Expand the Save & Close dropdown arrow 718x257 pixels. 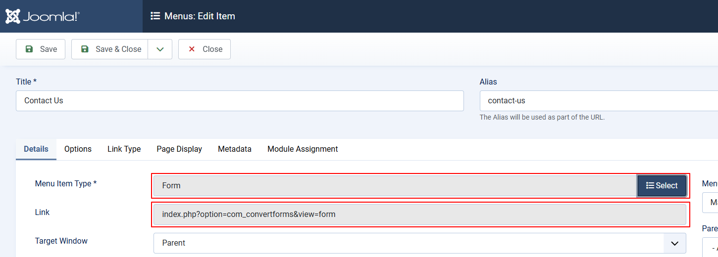pos(160,49)
